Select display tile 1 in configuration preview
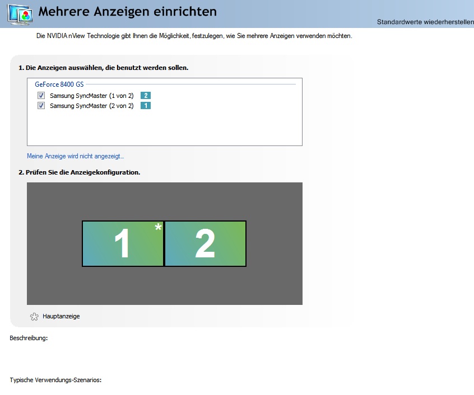This screenshot has width=474, height=395. point(123,243)
